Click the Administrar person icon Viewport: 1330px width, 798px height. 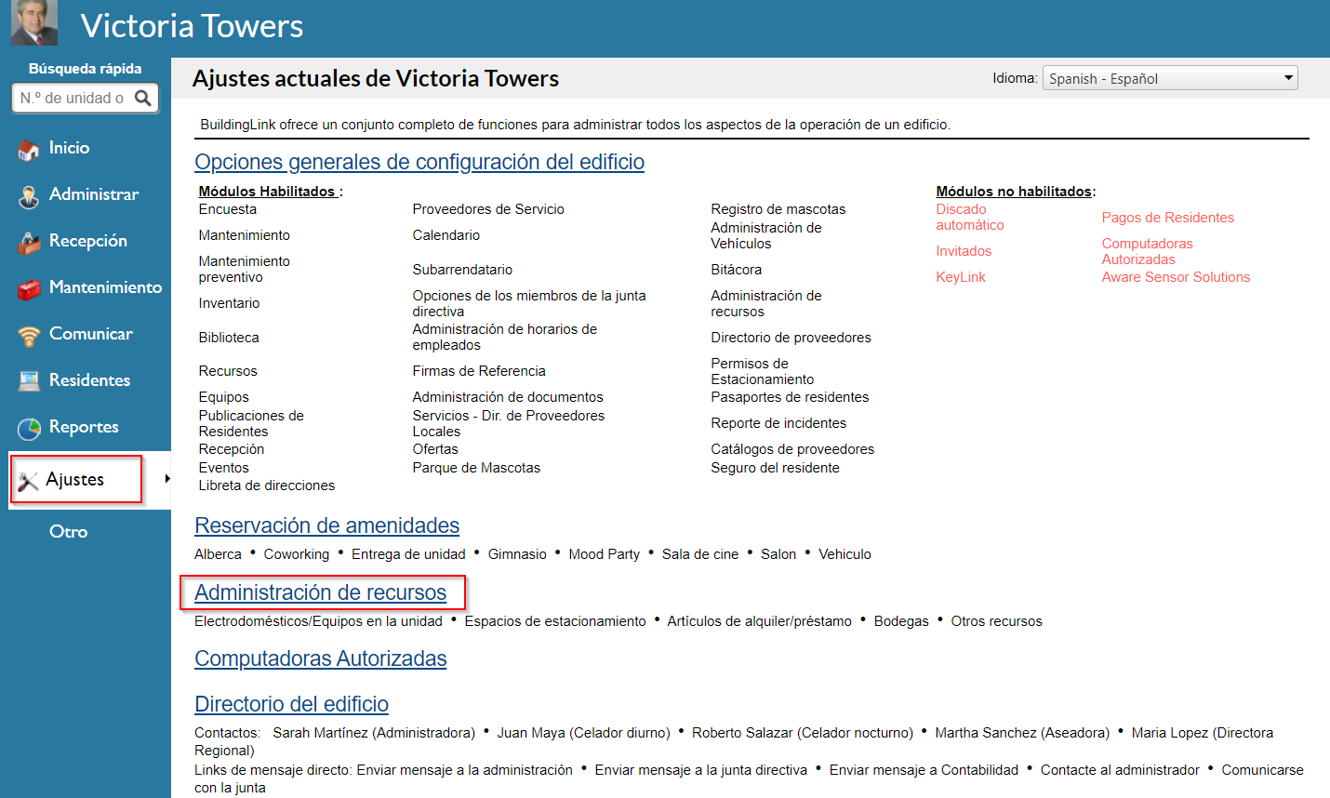coord(29,195)
